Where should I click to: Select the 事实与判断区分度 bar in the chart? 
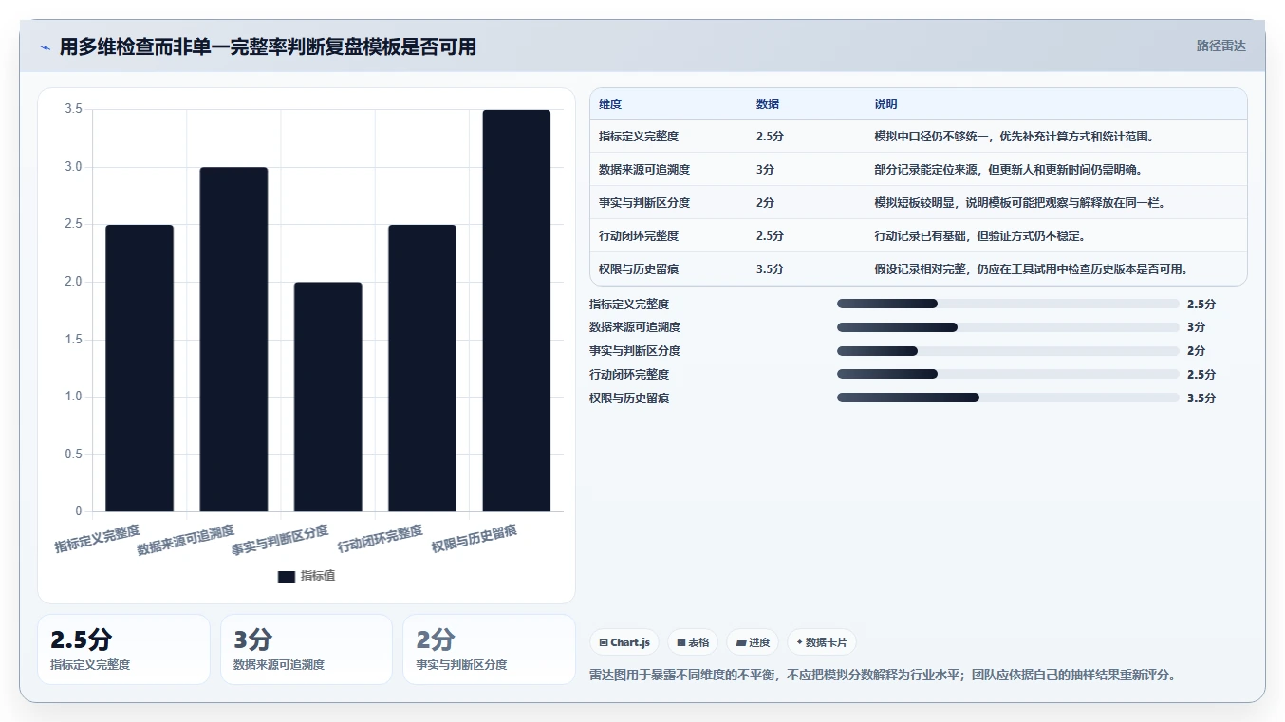(x=328, y=397)
